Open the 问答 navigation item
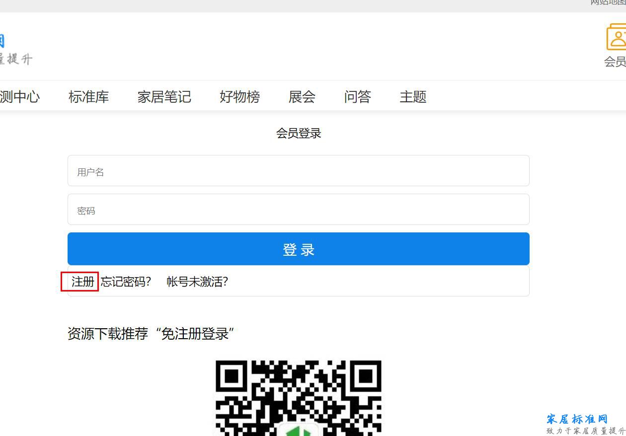The image size is (626, 436). 357,96
